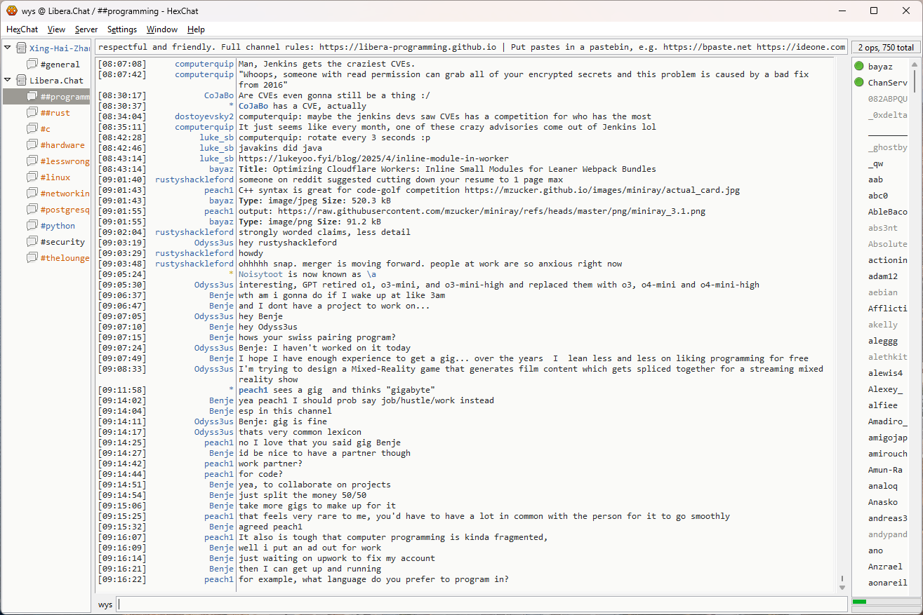Open the Settings menu
923x615 pixels.
coord(121,29)
